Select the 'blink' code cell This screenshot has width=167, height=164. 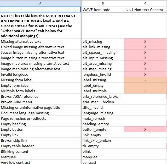click(x=103, y=151)
